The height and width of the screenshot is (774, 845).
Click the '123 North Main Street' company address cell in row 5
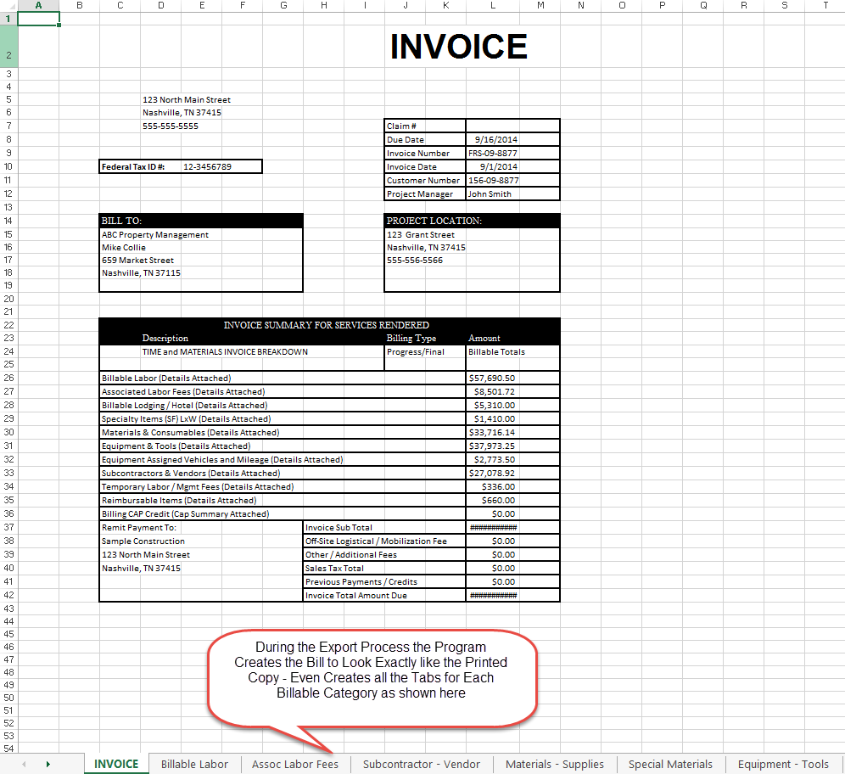(x=187, y=99)
